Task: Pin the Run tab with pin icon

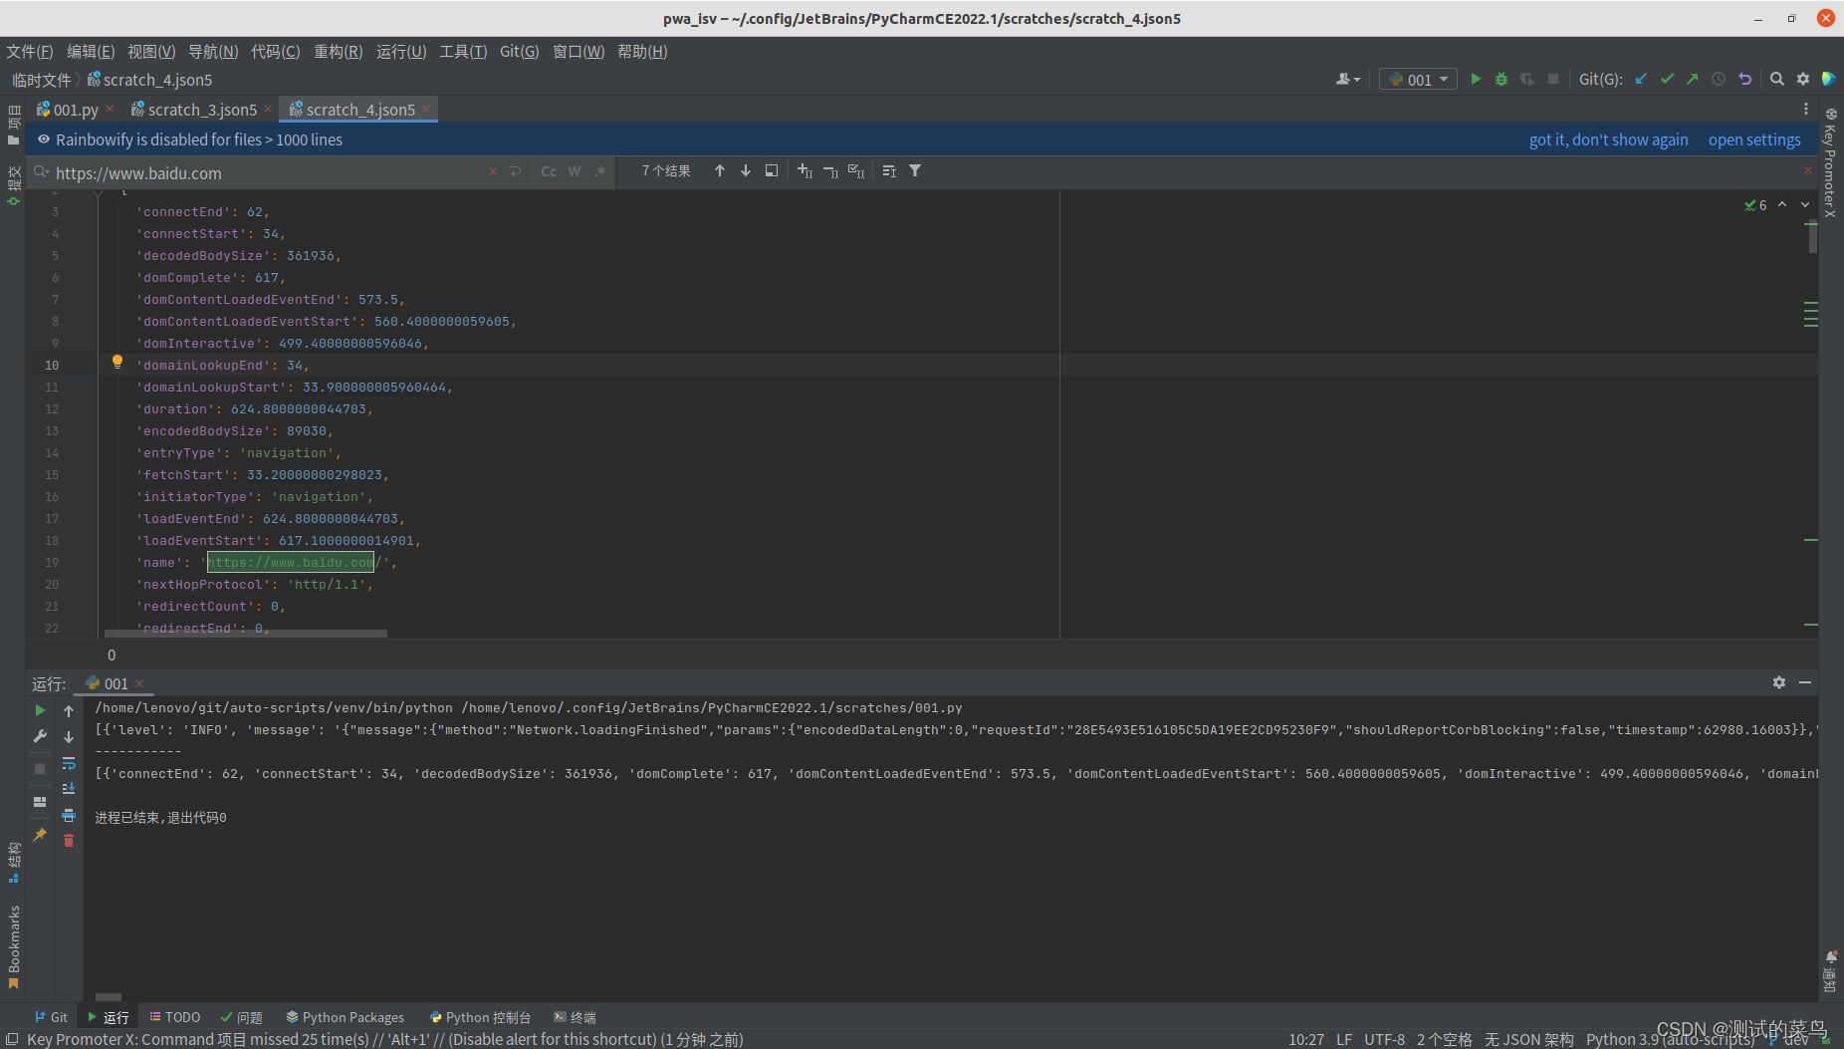Action: pos(40,835)
